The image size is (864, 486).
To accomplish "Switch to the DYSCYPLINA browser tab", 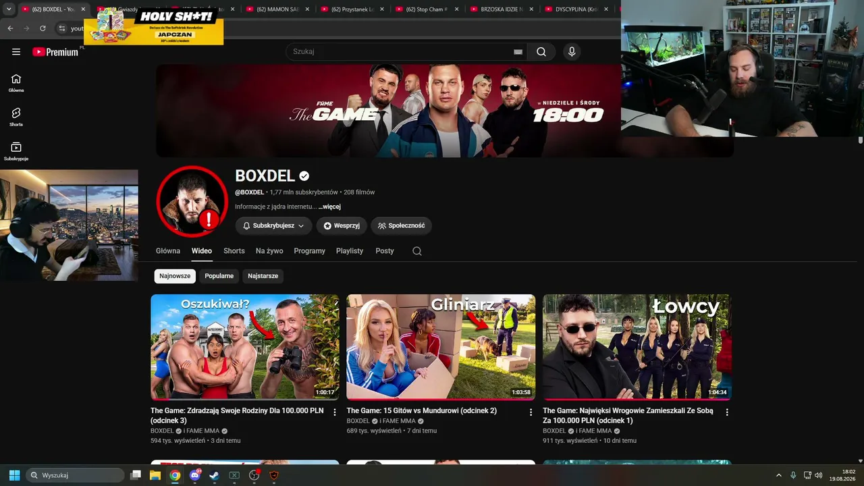I will pos(576,9).
